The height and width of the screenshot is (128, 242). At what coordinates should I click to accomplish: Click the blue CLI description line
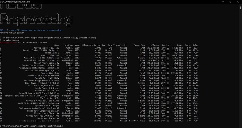point(31,30)
